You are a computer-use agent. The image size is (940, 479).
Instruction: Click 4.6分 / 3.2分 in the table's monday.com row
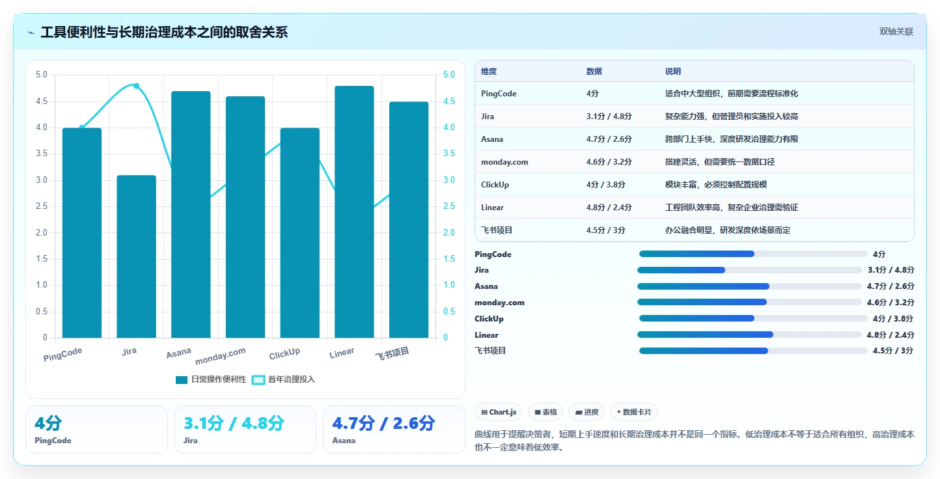[609, 162]
